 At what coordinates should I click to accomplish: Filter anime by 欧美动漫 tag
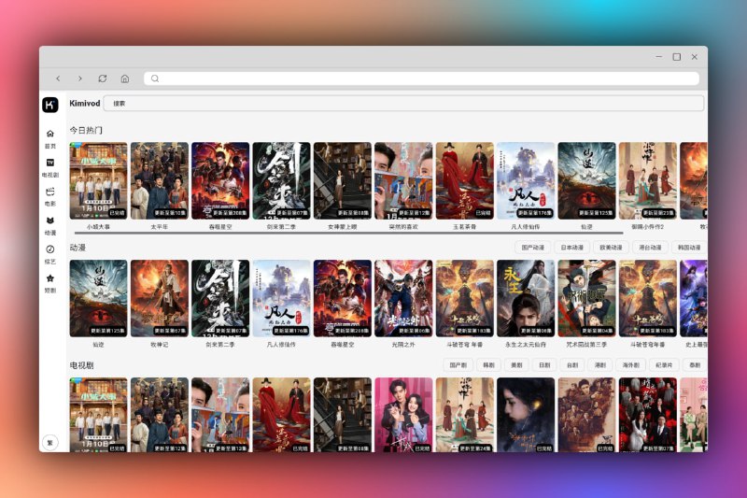(x=611, y=248)
